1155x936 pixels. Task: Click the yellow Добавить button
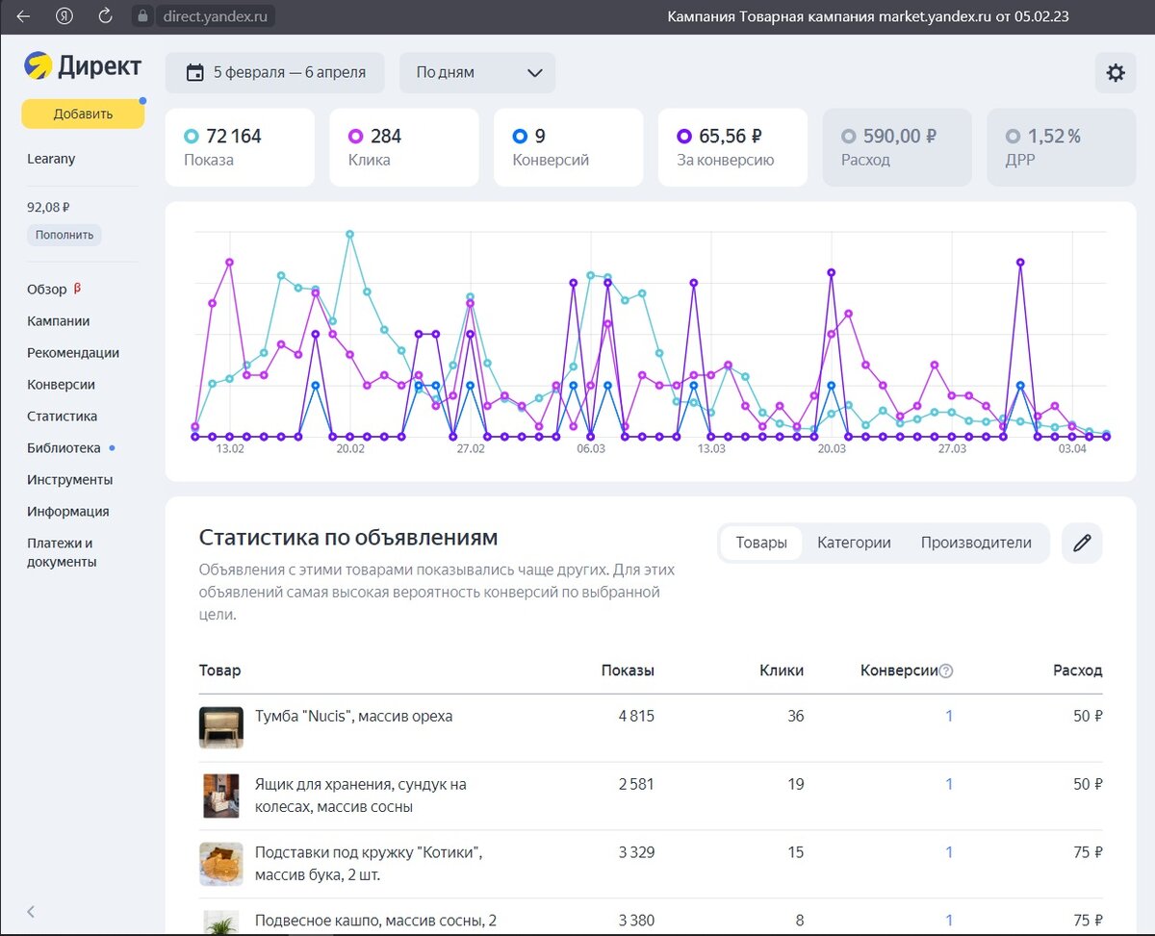pyautogui.click(x=83, y=114)
